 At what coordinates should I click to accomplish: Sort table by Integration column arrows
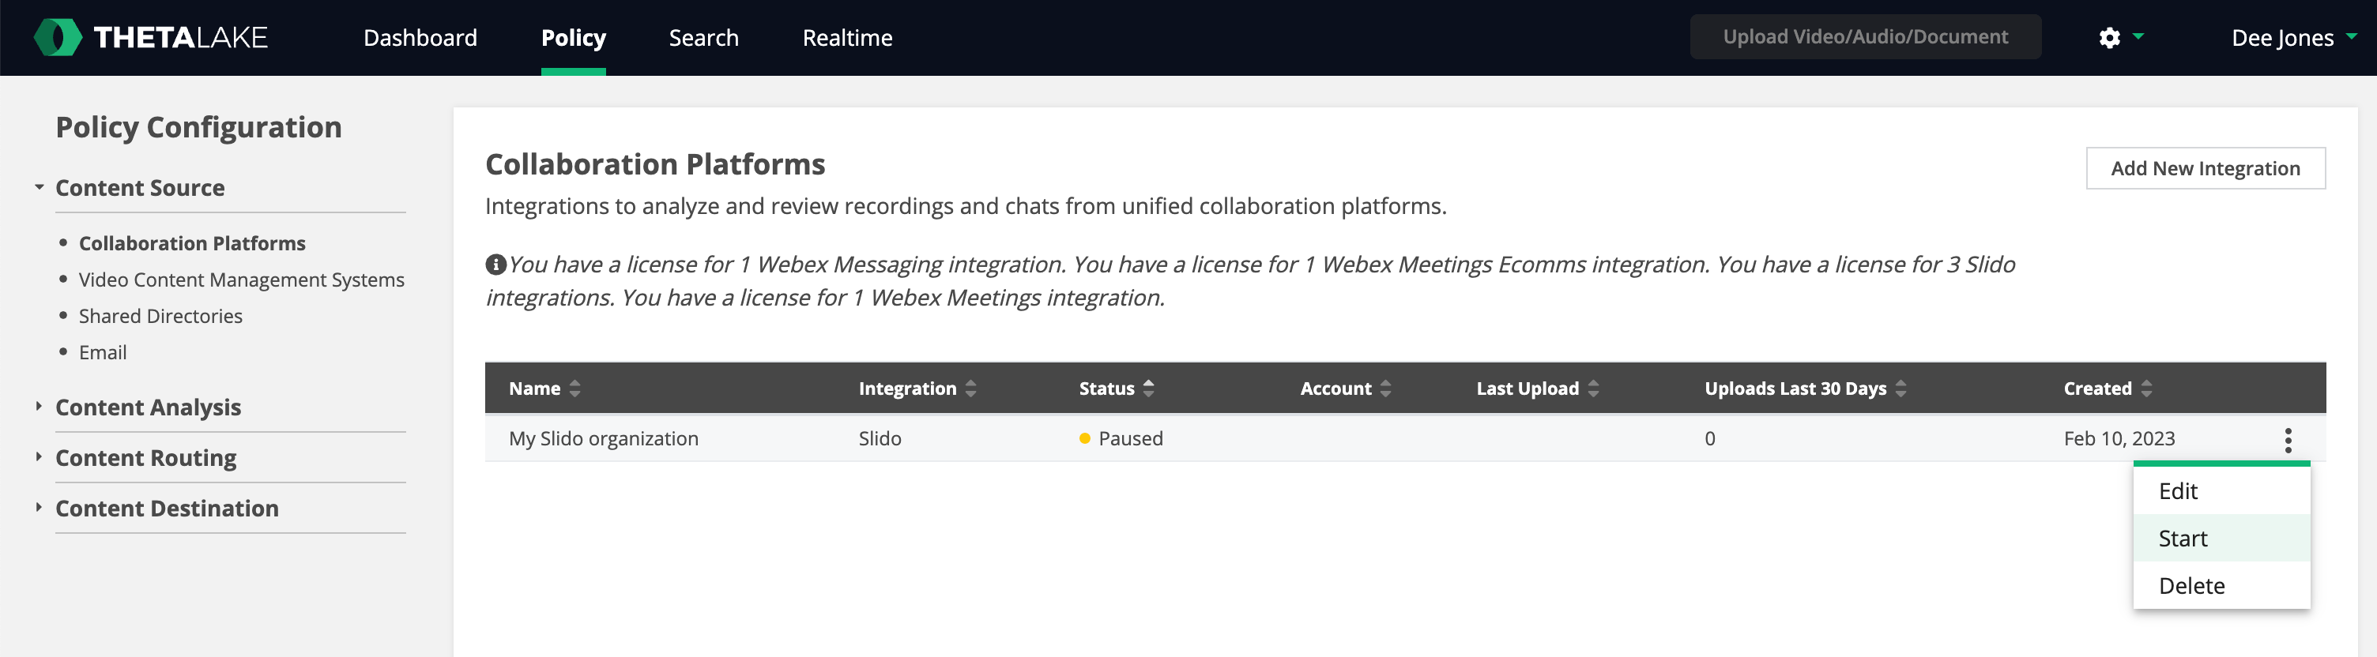tap(970, 389)
